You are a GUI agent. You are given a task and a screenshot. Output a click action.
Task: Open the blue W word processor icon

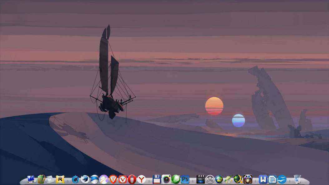point(263,180)
